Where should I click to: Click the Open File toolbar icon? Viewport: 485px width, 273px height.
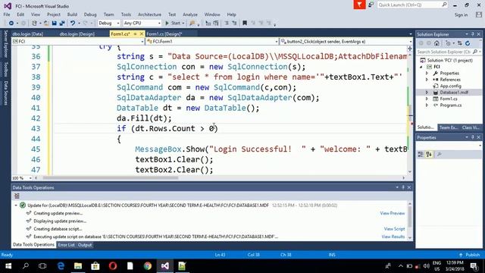[45, 24]
